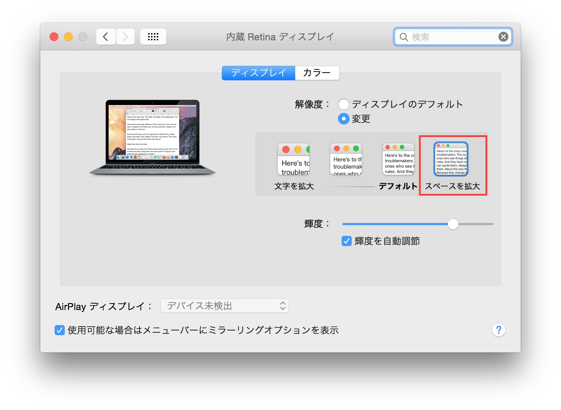Click the back navigation arrow

105,36
